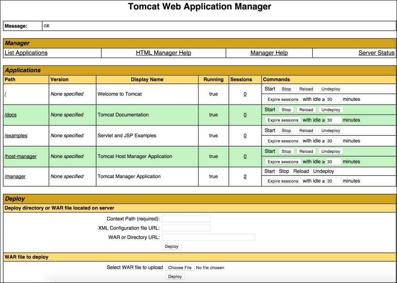Select "Tomcat Manager Application" display name

point(129,177)
